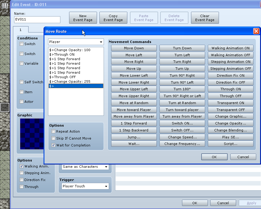Confirm Move Route with OK

[214, 157]
